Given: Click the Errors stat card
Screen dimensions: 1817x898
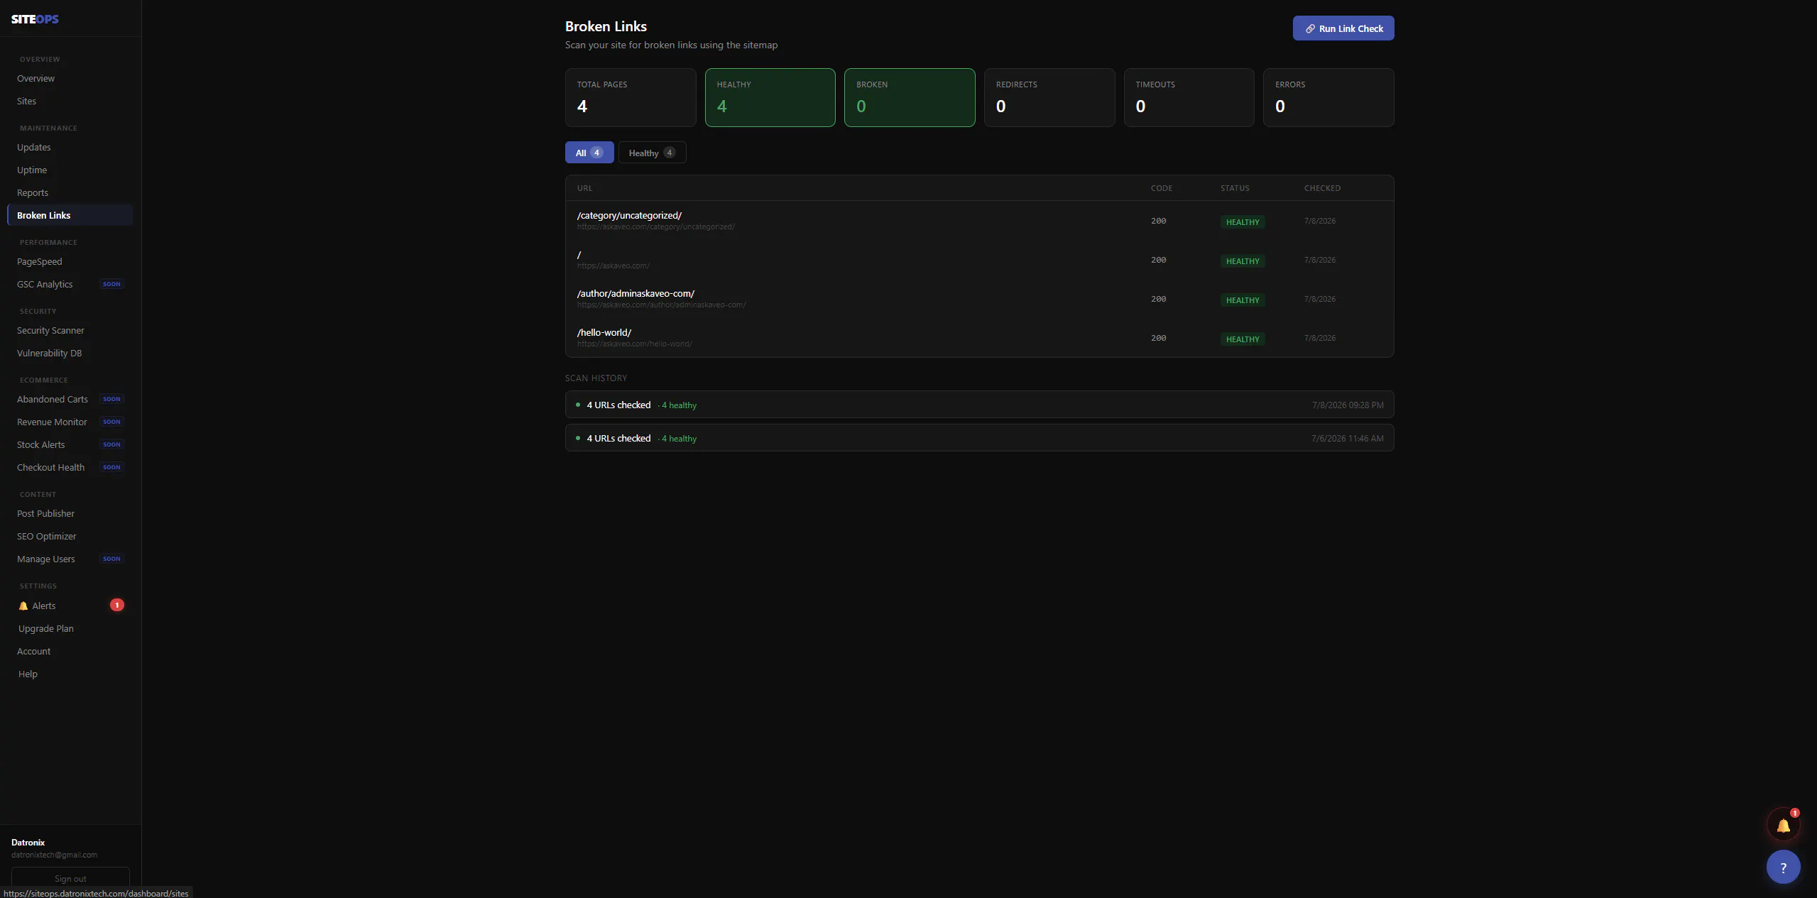Looking at the screenshot, I should 1328,97.
